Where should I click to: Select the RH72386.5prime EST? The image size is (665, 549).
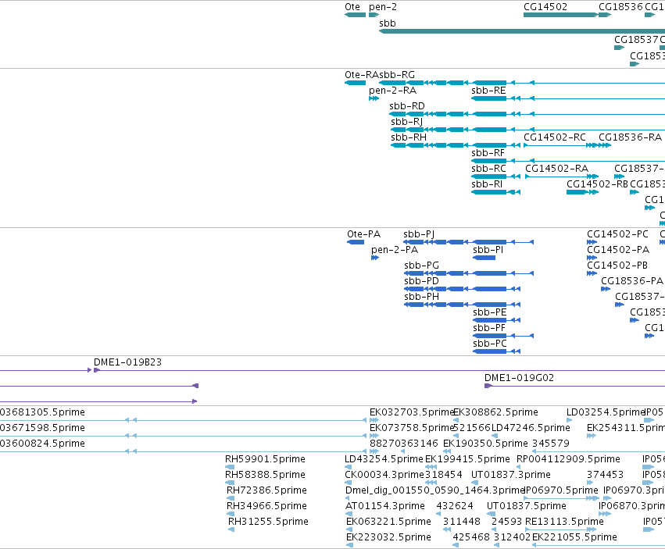[x=230, y=498]
